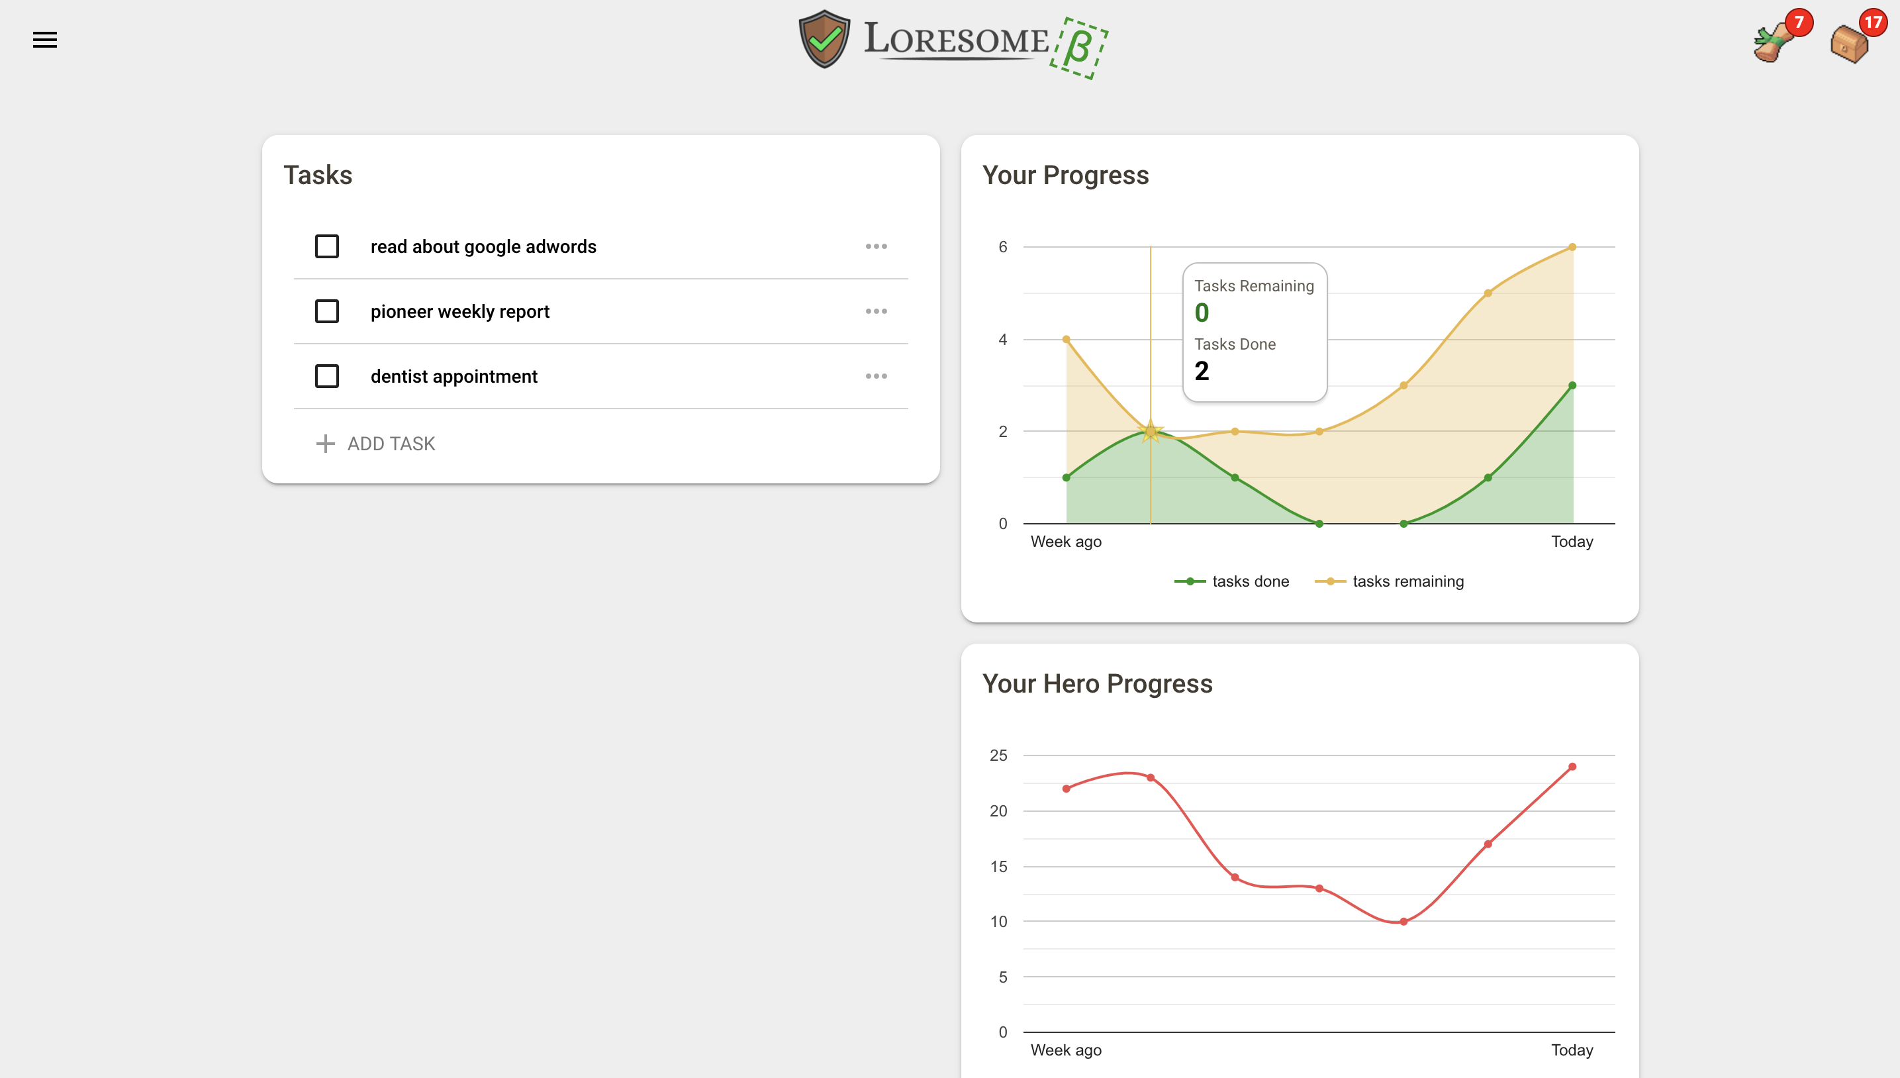Mark pioneer weekly report as done

pos(326,312)
